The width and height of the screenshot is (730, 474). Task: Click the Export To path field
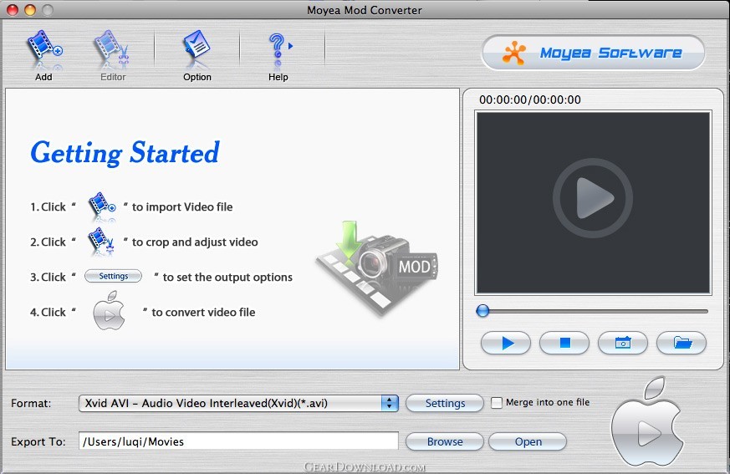click(239, 441)
